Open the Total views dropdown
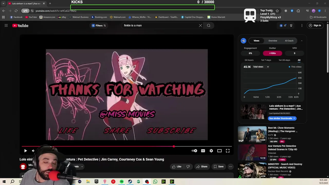This screenshot has height=185, width=329. click(261, 67)
